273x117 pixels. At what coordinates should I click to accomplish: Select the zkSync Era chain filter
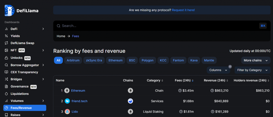point(94,60)
